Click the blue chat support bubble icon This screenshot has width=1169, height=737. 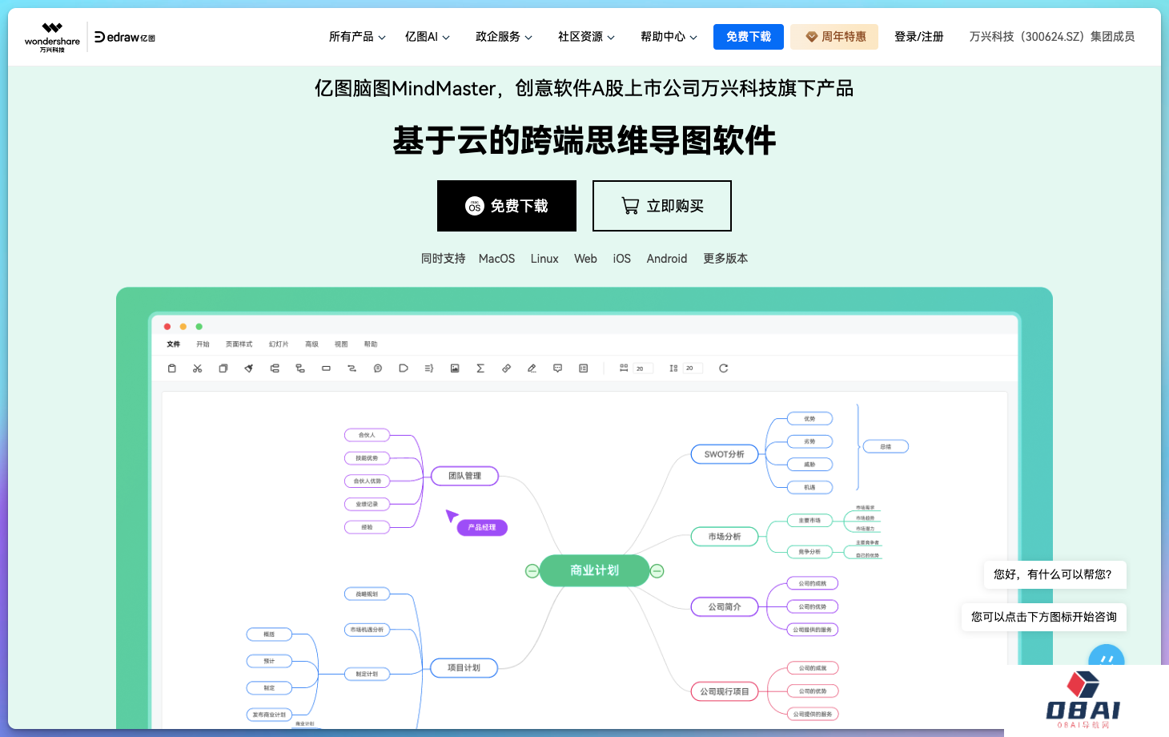click(x=1107, y=655)
